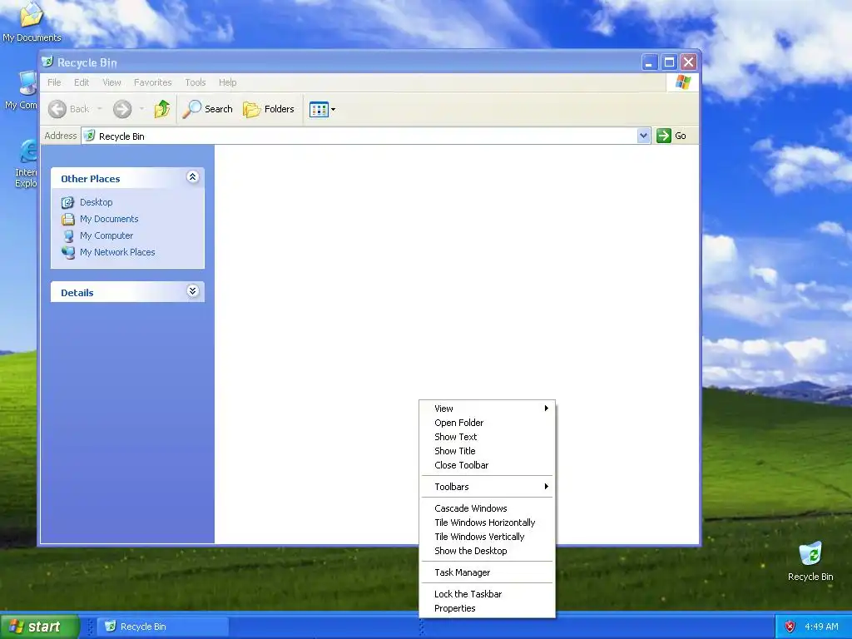Select the My Computer desktop icon
852x639 pixels.
click(x=22, y=91)
